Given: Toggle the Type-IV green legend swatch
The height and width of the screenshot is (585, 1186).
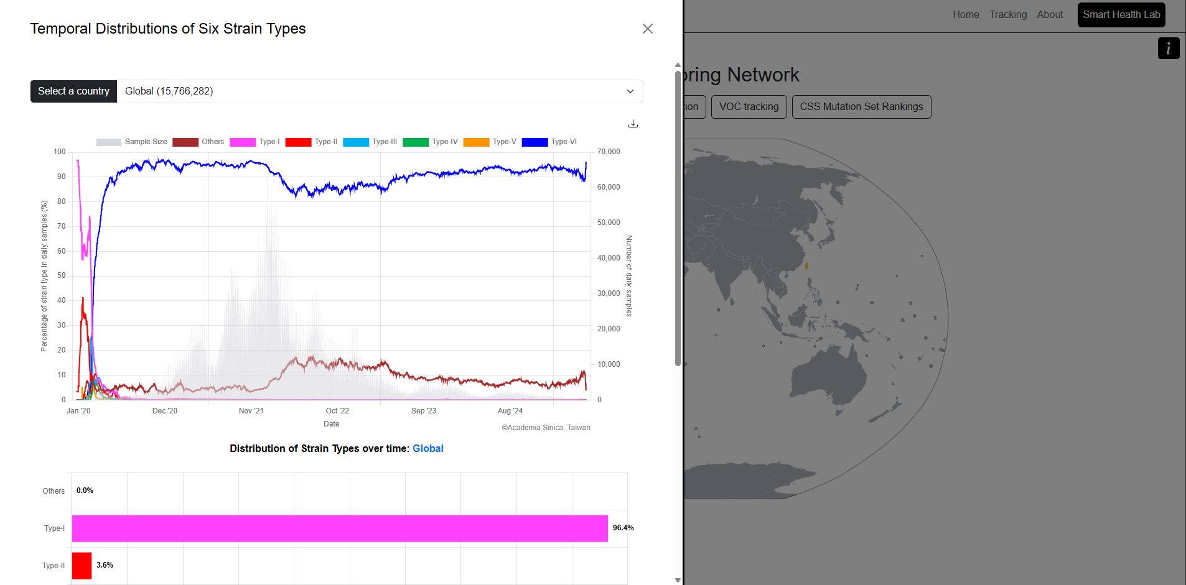Looking at the screenshot, I should (416, 142).
